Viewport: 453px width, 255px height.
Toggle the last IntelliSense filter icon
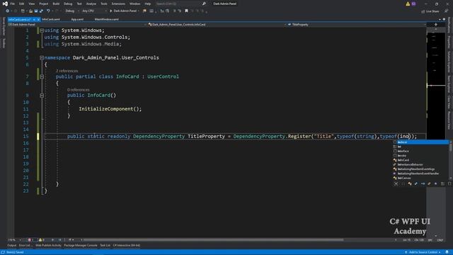pos(449,183)
